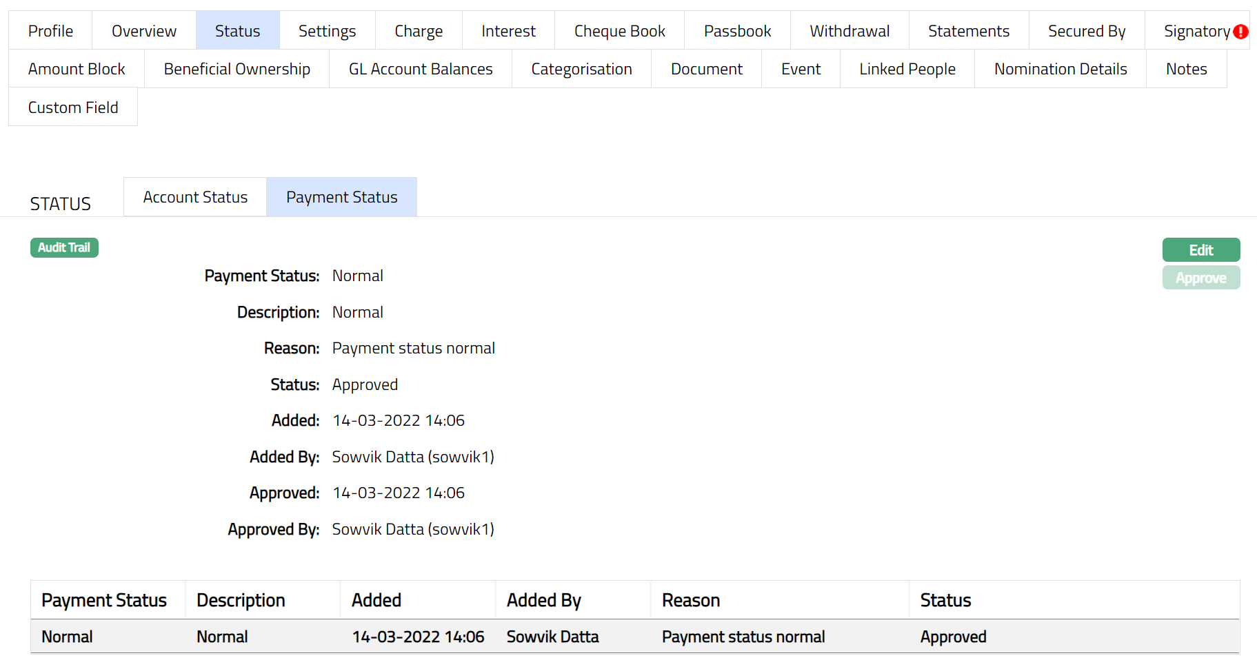The image size is (1257, 669).
Task: Click the Added column header
Action: coord(376,600)
